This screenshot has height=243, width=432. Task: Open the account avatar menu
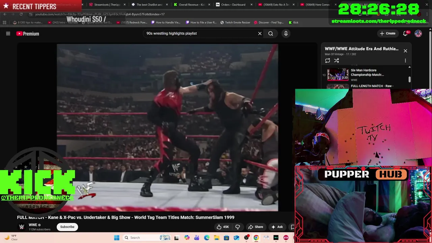click(x=418, y=33)
